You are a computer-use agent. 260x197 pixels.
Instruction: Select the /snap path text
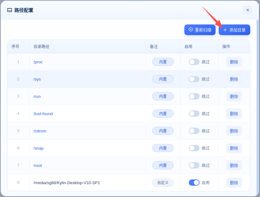point(38,148)
